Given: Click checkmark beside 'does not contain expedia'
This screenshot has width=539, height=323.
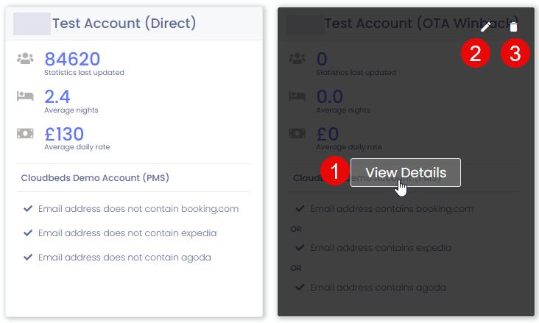Looking at the screenshot, I should (28, 233).
